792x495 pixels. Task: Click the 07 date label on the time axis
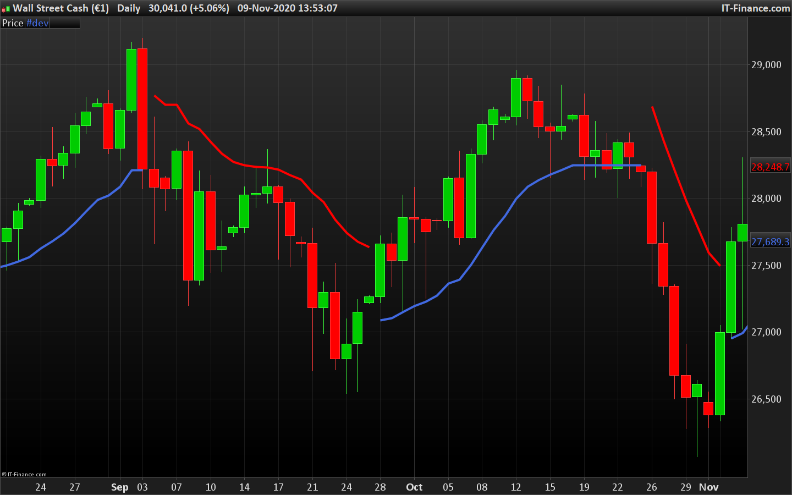point(177,487)
